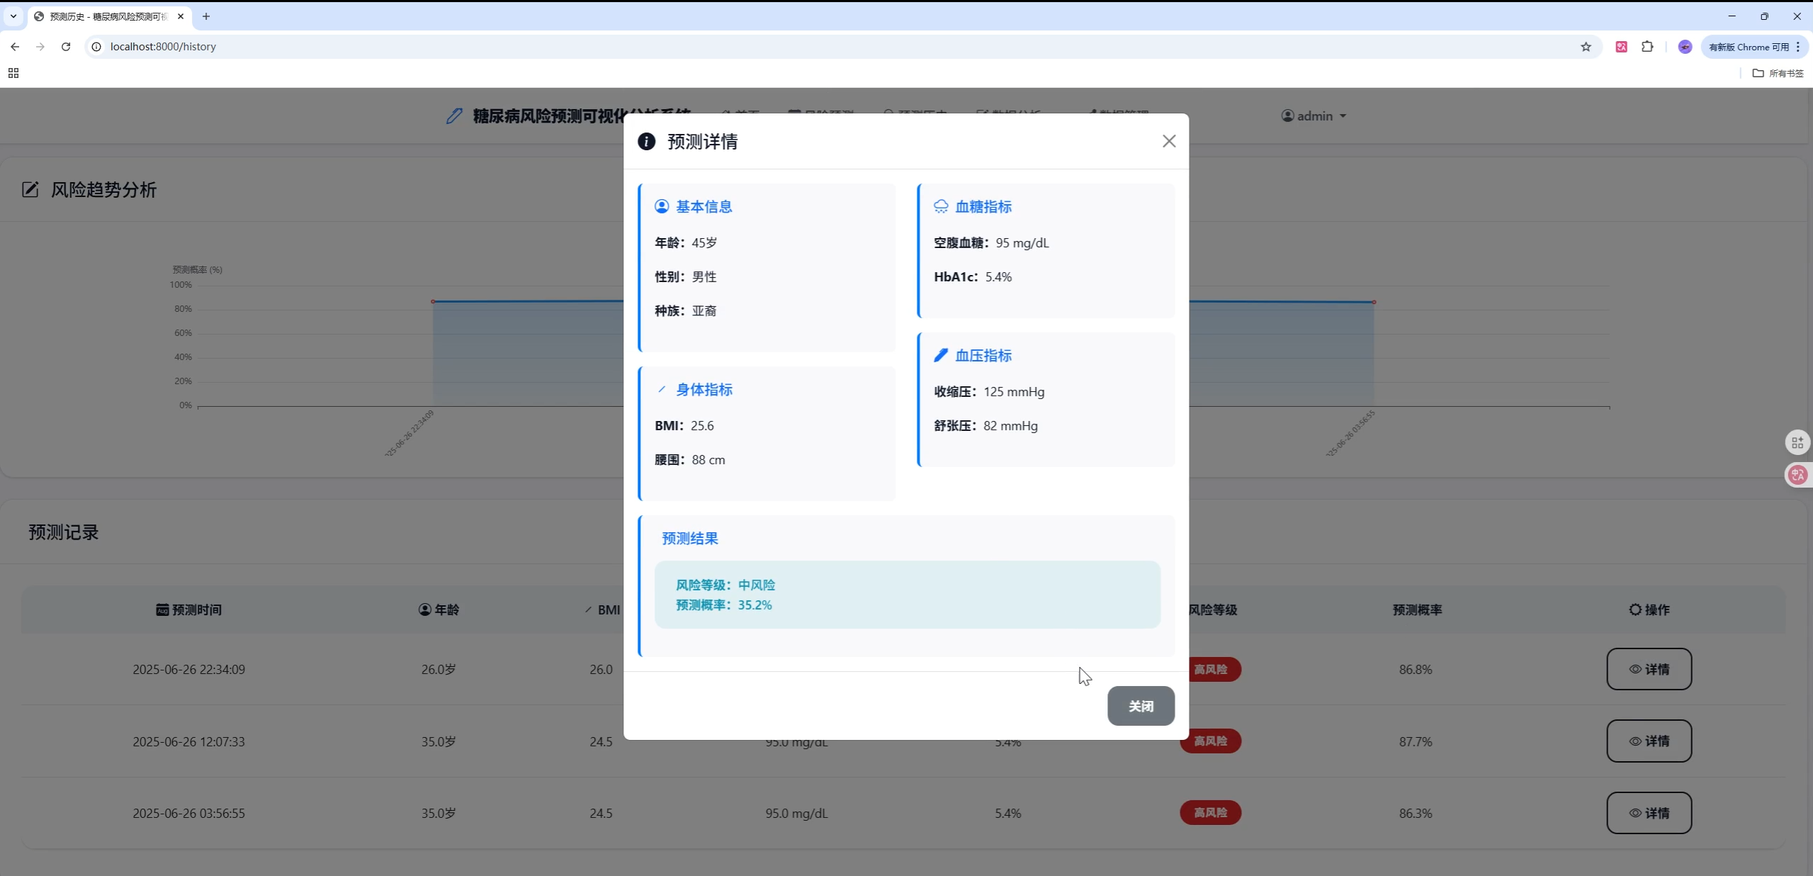1813x876 pixels.
Task: Open Chrome's three-dot menu
Action: (x=1798, y=47)
